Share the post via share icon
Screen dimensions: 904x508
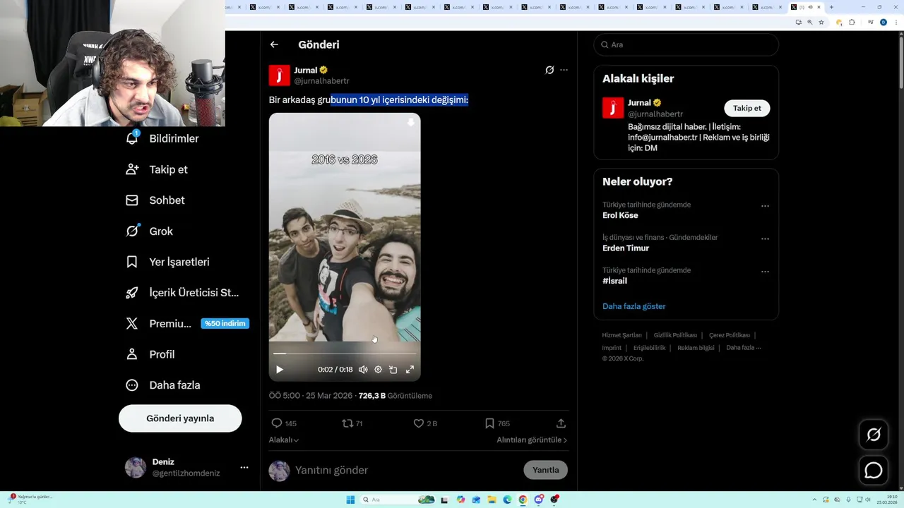click(x=561, y=423)
